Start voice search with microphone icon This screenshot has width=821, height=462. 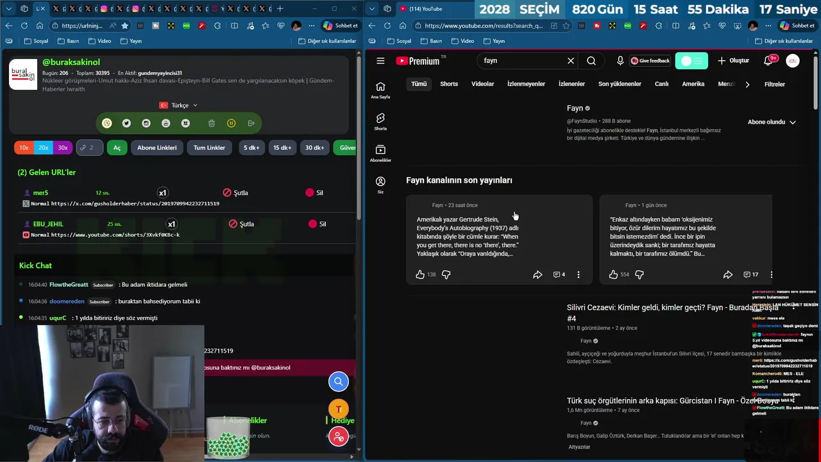coord(620,61)
